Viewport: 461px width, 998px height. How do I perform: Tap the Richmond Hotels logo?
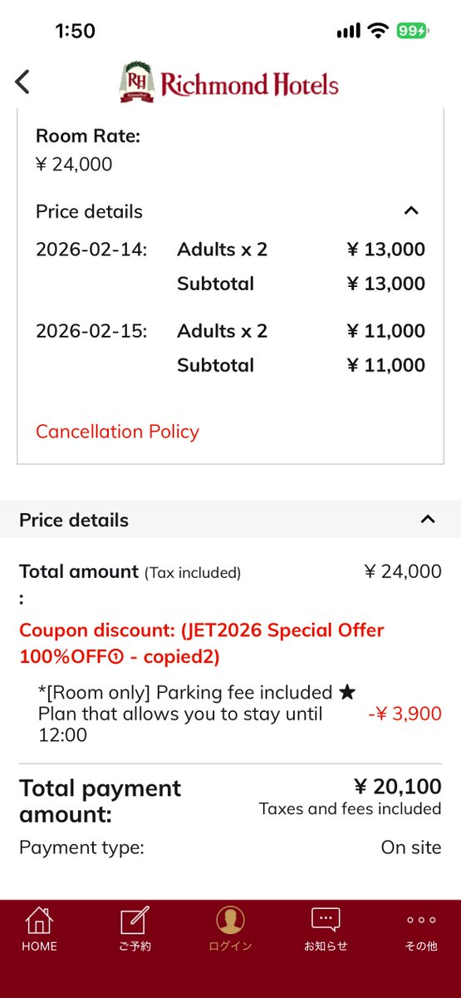[x=229, y=83]
